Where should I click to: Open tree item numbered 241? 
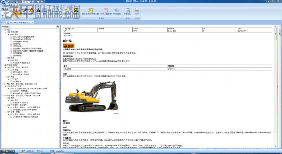(28, 51)
